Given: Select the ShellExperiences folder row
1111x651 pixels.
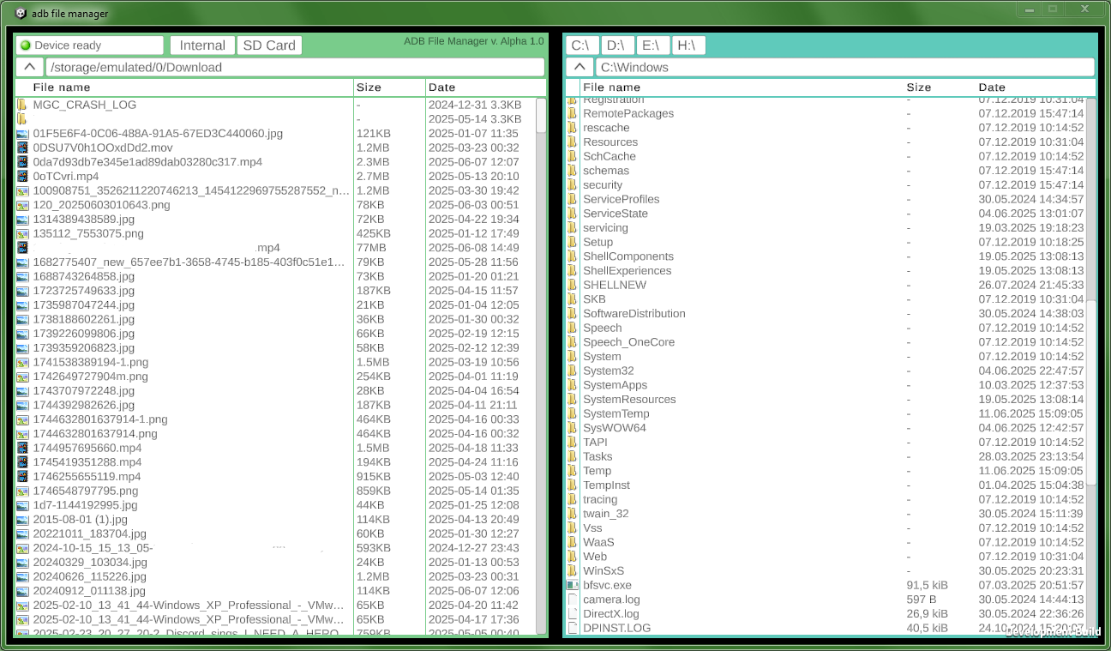Looking at the screenshot, I should tap(826, 271).
